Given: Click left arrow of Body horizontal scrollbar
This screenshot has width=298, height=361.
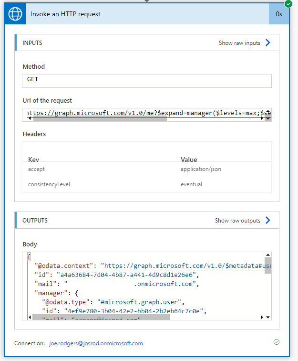Looking at the screenshot, I should click(x=30, y=317).
